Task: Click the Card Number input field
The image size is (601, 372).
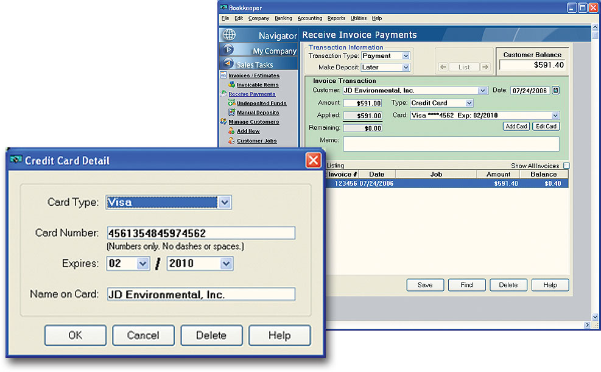Action: (201, 233)
